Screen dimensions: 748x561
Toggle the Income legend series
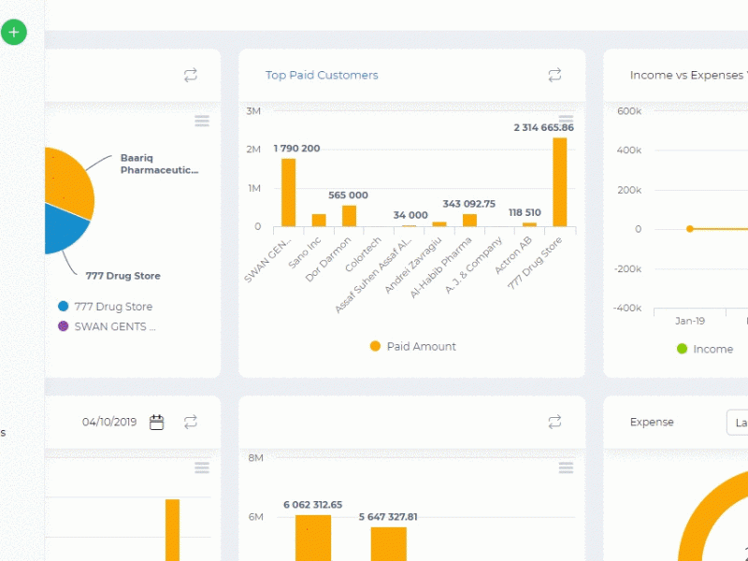(705, 349)
